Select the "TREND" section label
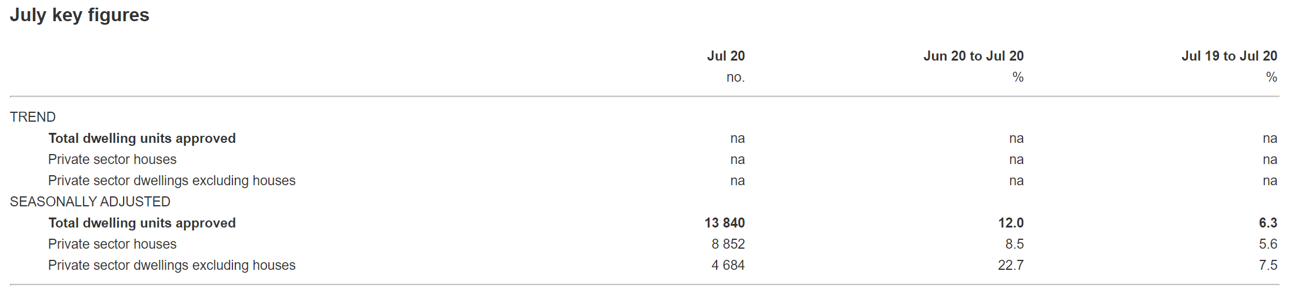Screen dimensions: 1292x291 coord(33,117)
